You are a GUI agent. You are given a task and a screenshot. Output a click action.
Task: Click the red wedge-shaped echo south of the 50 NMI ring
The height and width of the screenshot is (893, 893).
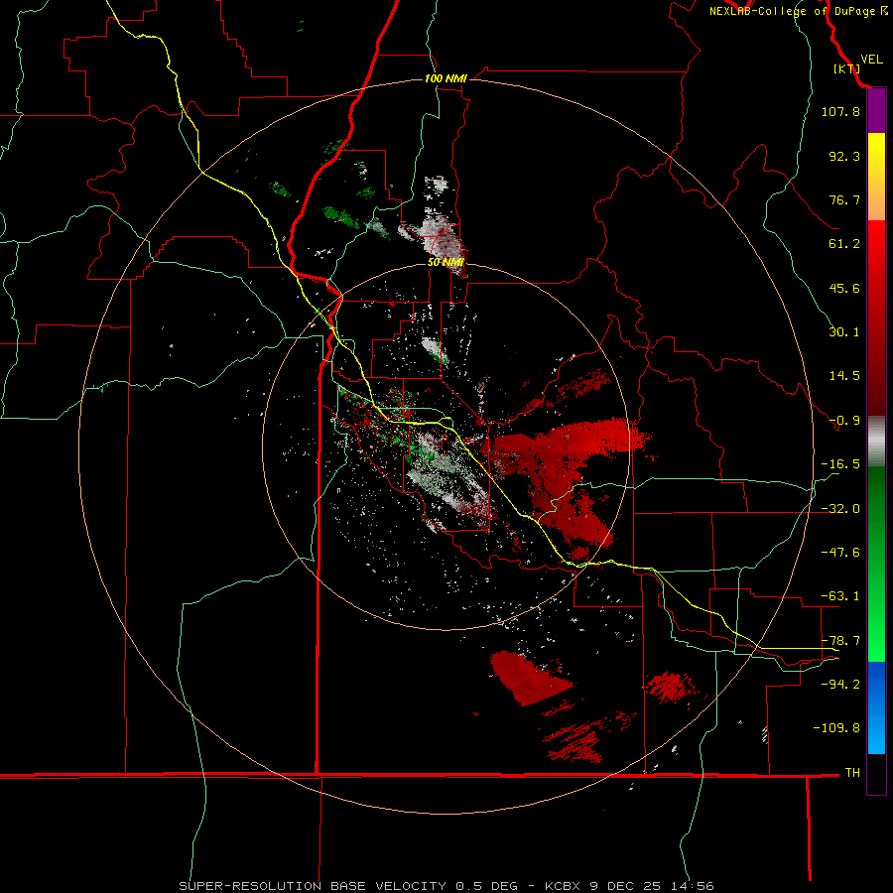point(527,678)
